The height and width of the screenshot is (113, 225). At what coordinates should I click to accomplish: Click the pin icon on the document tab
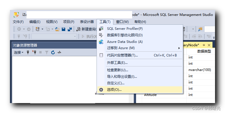[x=204, y=45]
